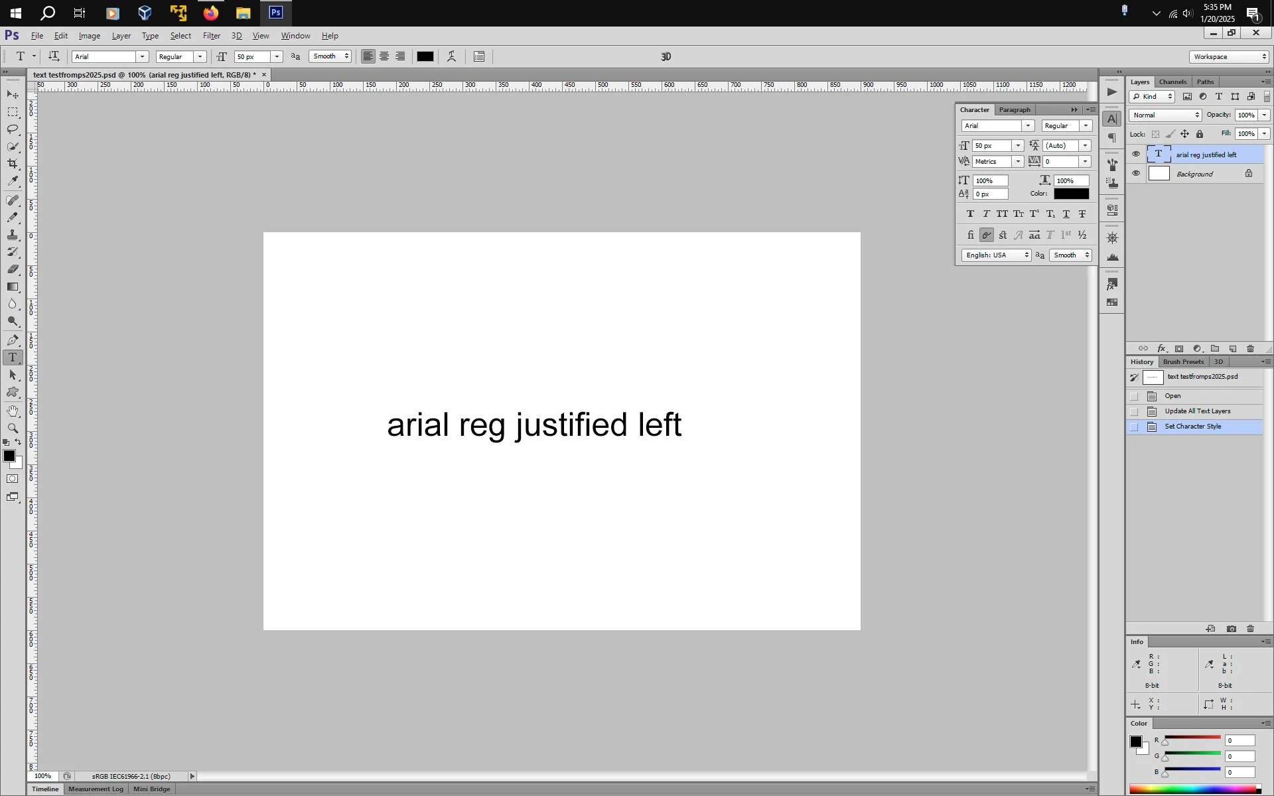Image resolution: width=1274 pixels, height=796 pixels.
Task: Expand the layer blend mode Normal dropdown
Action: [x=1166, y=115]
